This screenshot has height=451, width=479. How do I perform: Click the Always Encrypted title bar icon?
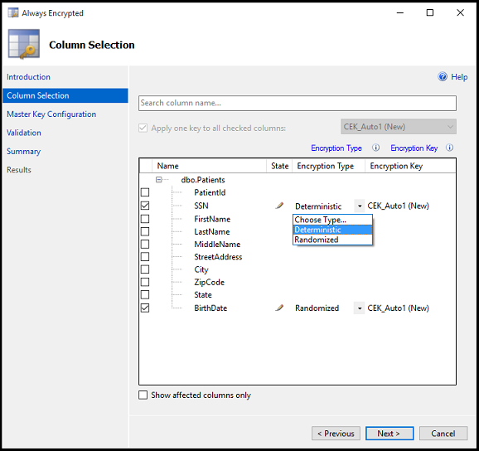coord(13,12)
